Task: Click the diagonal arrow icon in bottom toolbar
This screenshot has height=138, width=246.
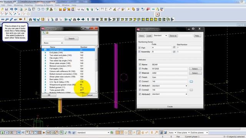Action: pyautogui.click(x=156, y=133)
